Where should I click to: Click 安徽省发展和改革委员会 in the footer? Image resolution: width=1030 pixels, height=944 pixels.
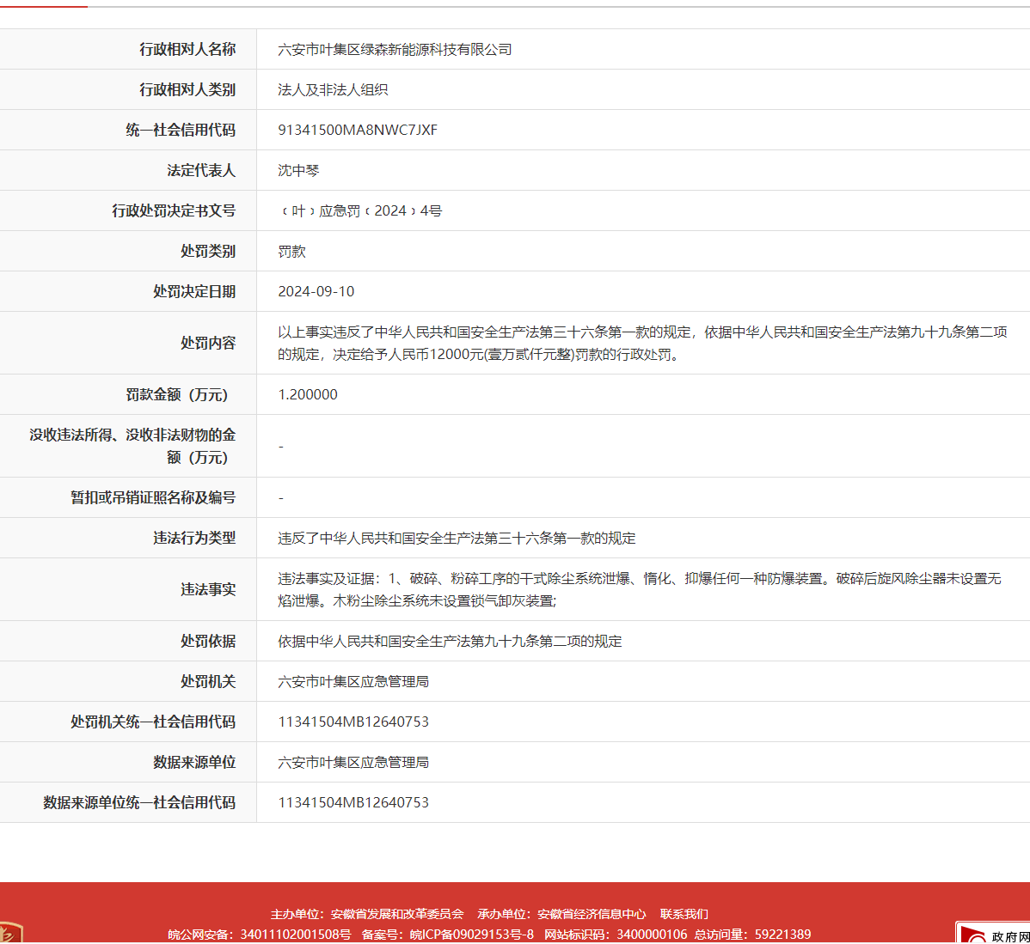tap(396, 914)
